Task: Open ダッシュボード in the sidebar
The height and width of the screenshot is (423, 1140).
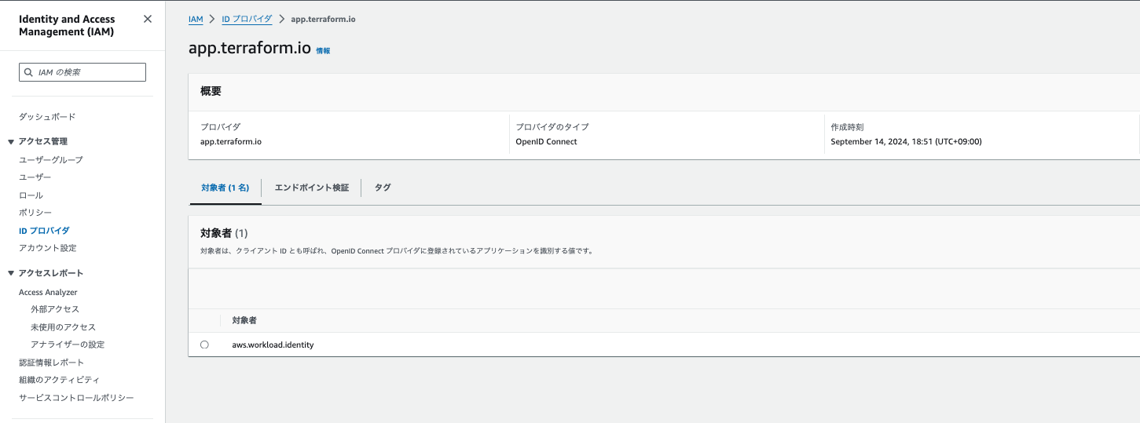Action: [47, 117]
